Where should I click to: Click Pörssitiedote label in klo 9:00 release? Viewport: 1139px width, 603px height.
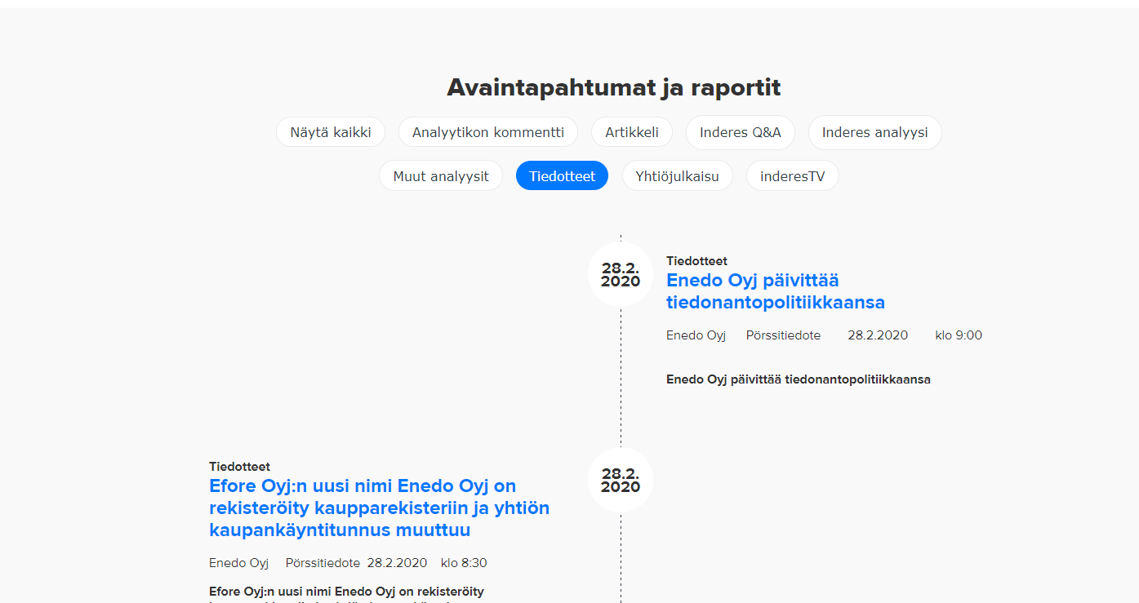coord(783,335)
